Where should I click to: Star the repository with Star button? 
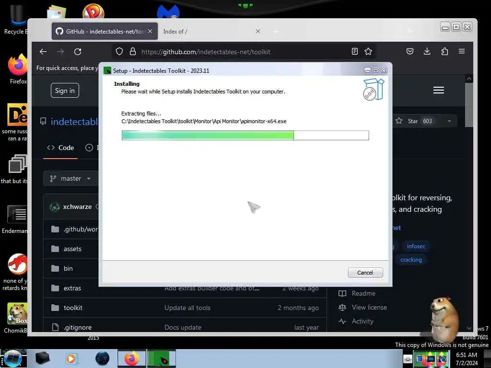point(414,121)
